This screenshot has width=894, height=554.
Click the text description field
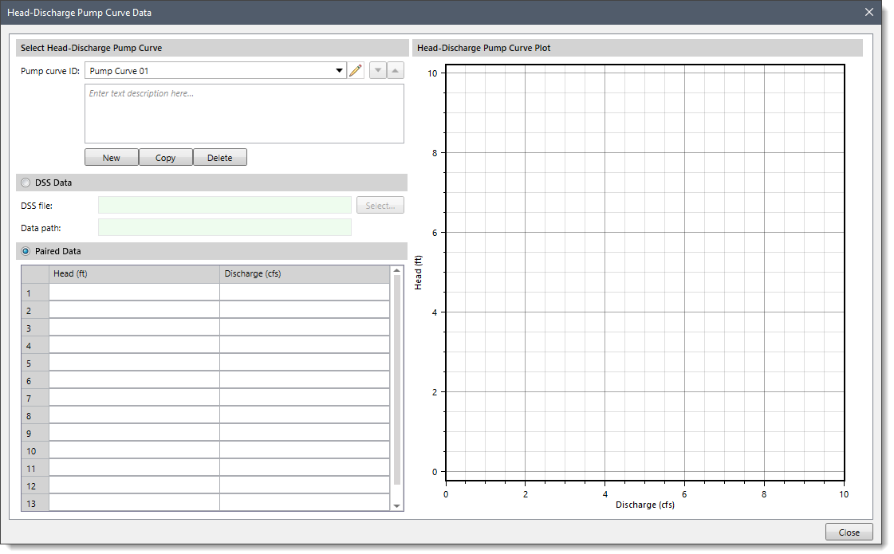pos(244,114)
